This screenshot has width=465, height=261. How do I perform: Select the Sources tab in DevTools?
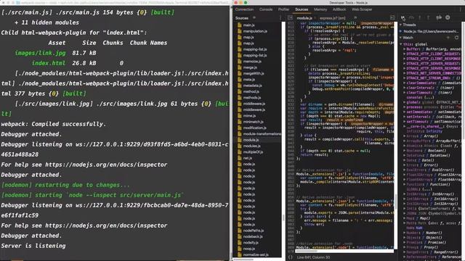pyautogui.click(x=302, y=9)
